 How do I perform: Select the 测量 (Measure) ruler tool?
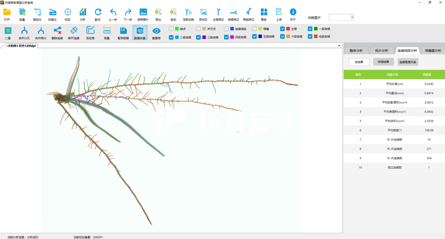tap(107, 32)
